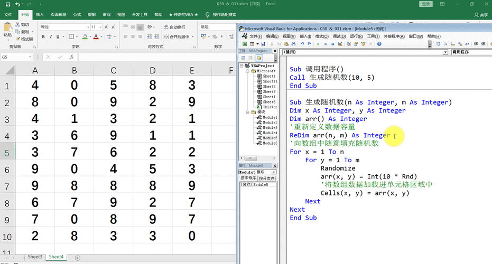Click the blue Help question mark icon
Screen dimensions: 492x264
(x=379, y=44)
